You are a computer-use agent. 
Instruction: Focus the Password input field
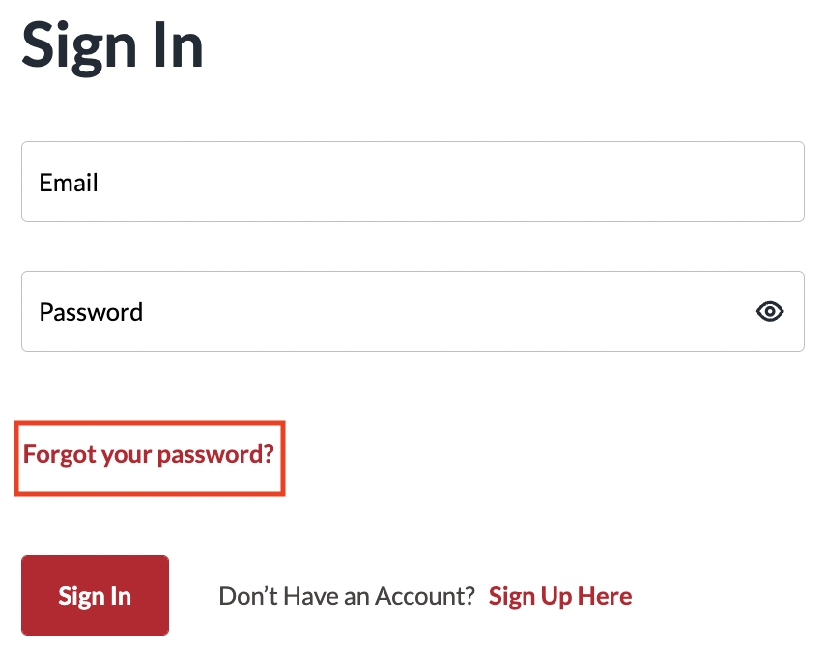(412, 311)
